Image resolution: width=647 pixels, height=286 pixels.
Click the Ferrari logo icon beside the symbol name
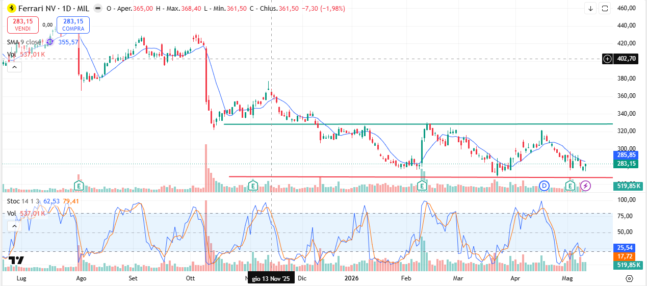pos(12,8)
